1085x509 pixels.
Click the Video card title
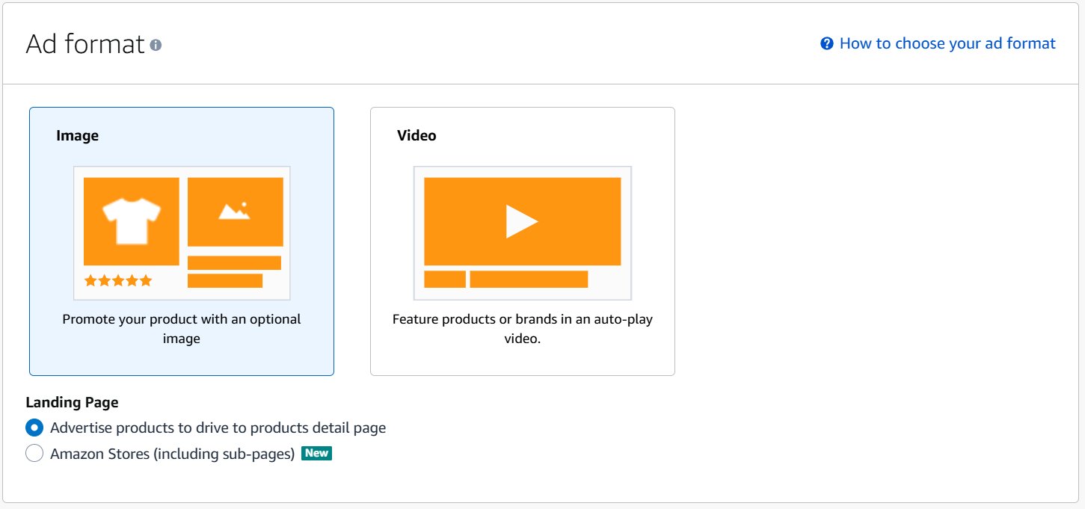(417, 135)
